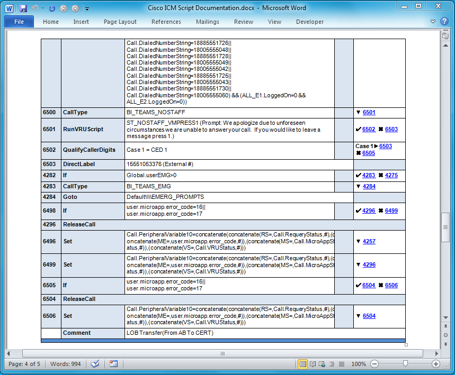The height and width of the screenshot is (375, 455).
Task: Click the Zoom In plus button
Action: coord(436,364)
